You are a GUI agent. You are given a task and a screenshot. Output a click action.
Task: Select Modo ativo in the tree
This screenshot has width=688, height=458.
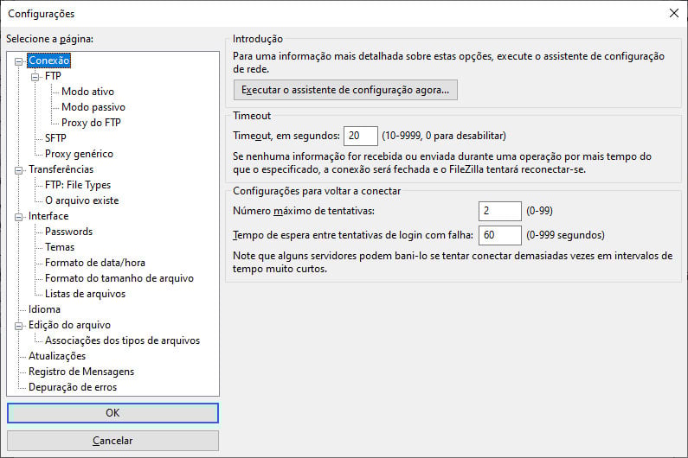click(x=87, y=92)
